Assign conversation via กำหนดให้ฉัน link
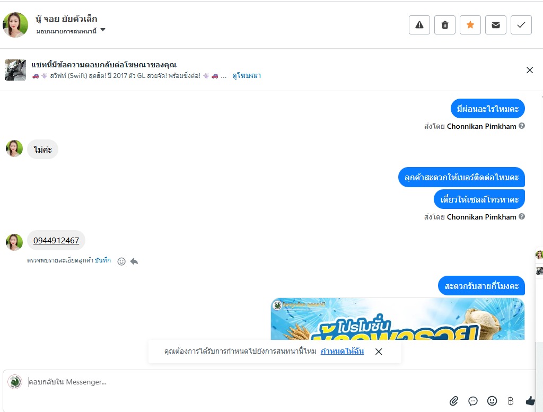This screenshot has width=543, height=412. [342, 351]
